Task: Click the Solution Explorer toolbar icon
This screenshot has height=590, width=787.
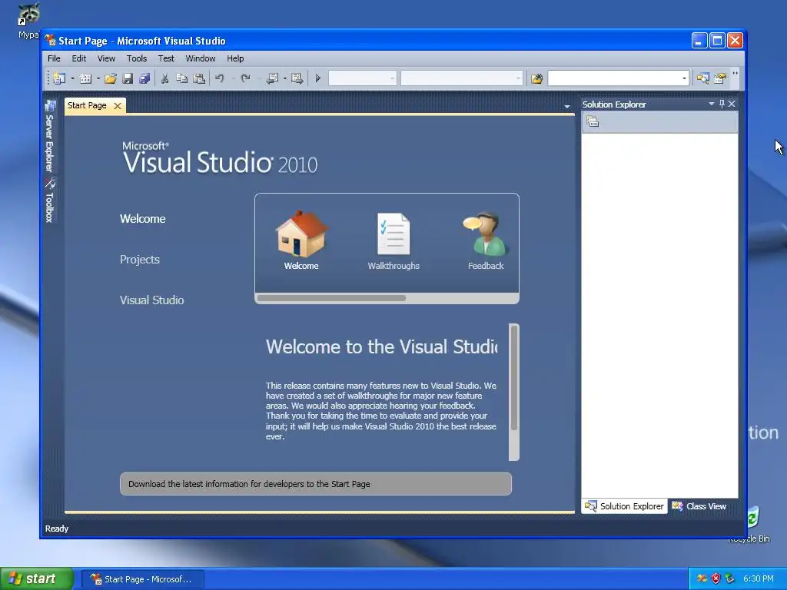Action: [703, 79]
